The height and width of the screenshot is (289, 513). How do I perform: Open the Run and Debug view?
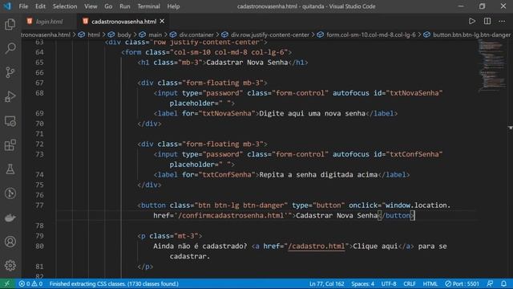pos(10,96)
